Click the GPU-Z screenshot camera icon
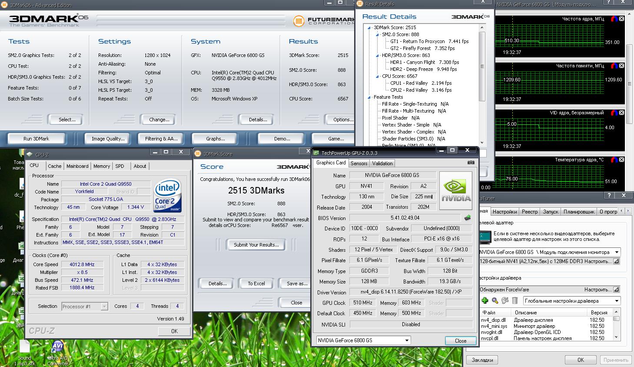 (471, 163)
